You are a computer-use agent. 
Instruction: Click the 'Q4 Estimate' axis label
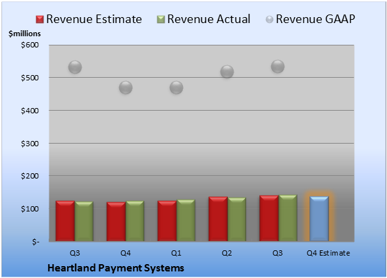point(328,253)
